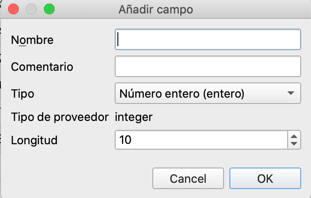311x198 pixels.
Task: Click the Tipo dropdown arrow
Action: click(291, 94)
